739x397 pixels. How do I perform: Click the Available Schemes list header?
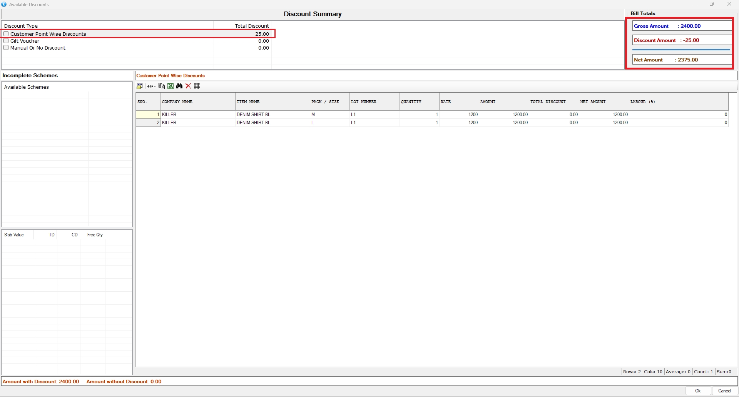pos(27,87)
